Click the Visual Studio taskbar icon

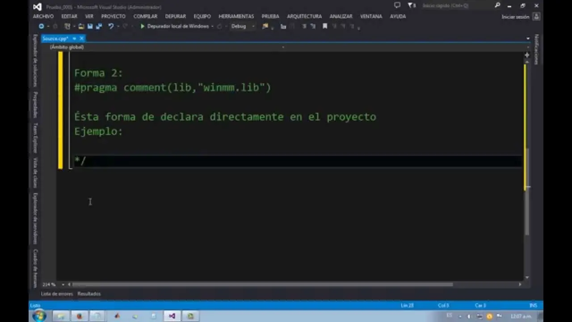[172, 316]
